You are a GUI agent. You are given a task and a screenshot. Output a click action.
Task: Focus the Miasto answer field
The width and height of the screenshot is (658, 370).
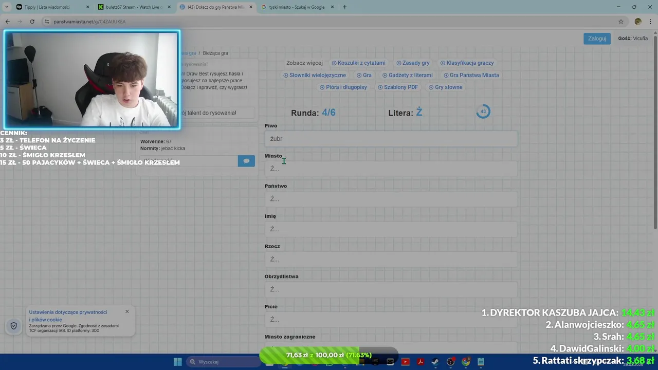click(391, 169)
